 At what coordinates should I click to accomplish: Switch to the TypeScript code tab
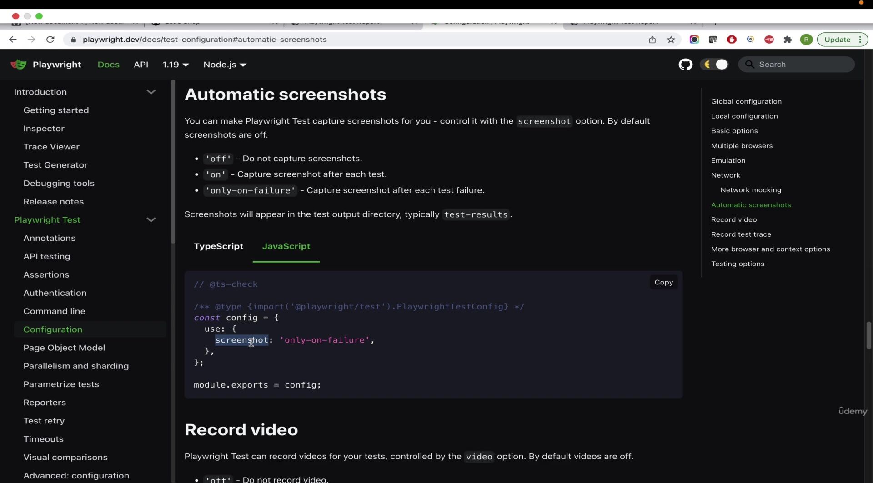tap(218, 246)
